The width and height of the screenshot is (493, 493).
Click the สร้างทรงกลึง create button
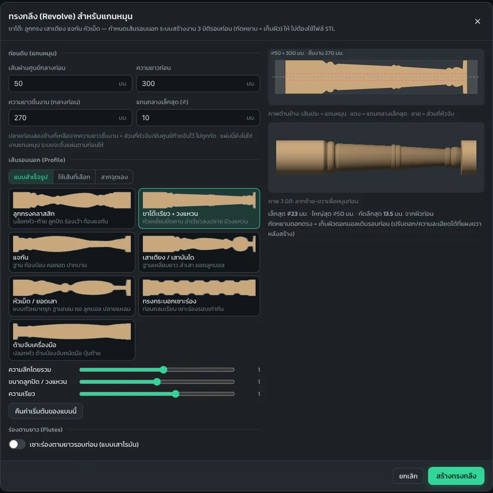coord(456,476)
